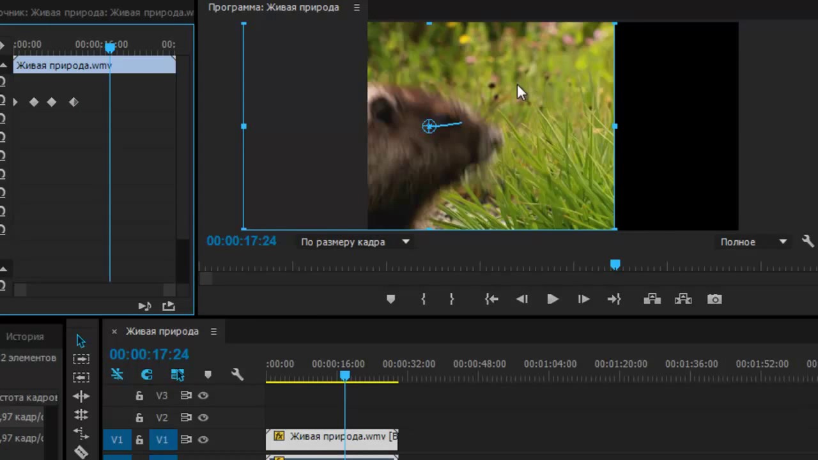Select the Selection arrow tool
The width and height of the screenshot is (818, 460).
click(81, 341)
